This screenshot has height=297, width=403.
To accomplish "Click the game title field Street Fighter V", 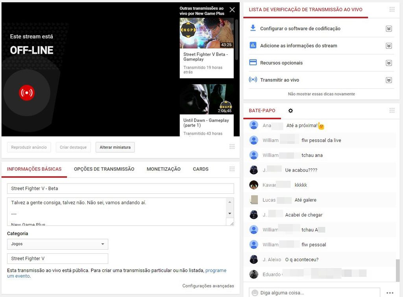I will tap(57, 258).
